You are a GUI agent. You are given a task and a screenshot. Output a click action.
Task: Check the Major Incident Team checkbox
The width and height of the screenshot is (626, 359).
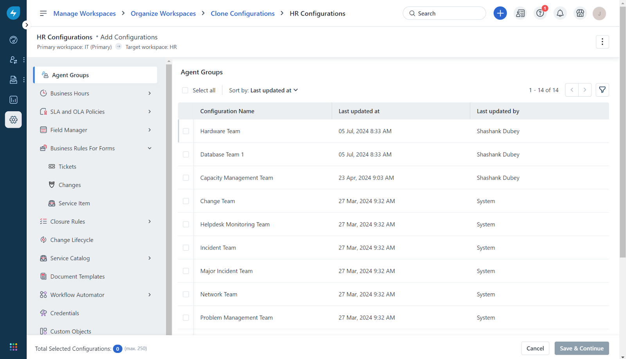tap(186, 271)
